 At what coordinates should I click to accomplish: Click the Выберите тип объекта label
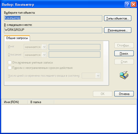[20, 13]
